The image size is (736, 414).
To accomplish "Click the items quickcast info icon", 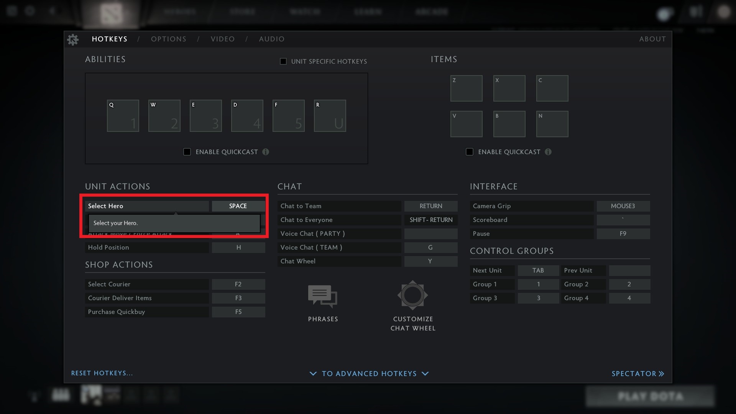I will 548,152.
